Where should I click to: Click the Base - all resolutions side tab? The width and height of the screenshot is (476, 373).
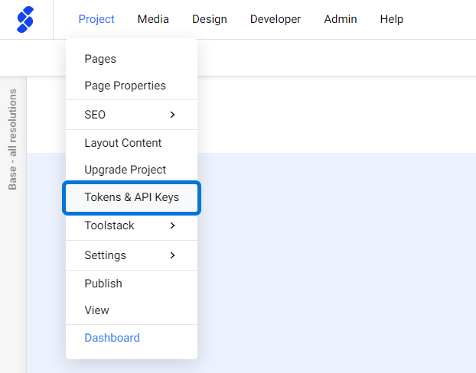click(x=12, y=139)
